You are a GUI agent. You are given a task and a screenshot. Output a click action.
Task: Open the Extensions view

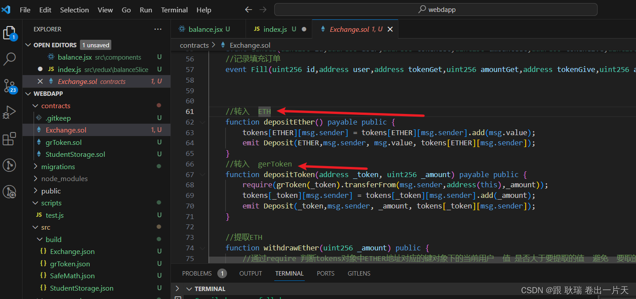tap(10, 139)
